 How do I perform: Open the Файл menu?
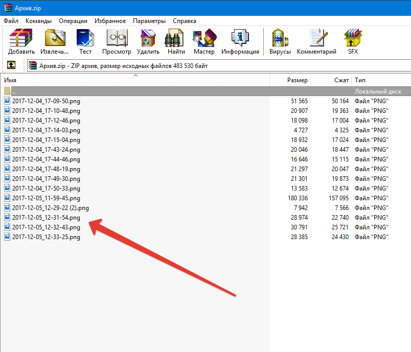11,21
